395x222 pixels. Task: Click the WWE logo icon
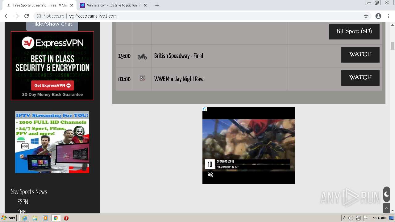[142, 78]
